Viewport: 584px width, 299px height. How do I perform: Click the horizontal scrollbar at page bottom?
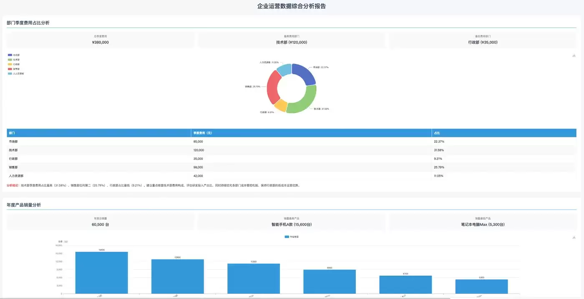pyautogui.click(x=225, y=298)
